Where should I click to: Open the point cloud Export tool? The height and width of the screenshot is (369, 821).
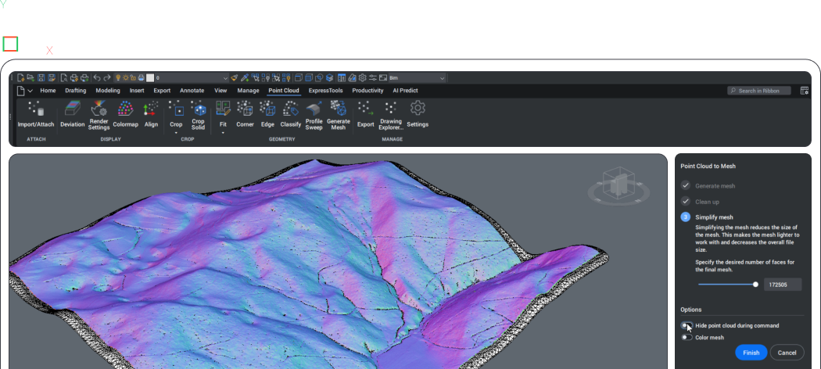tap(365, 115)
